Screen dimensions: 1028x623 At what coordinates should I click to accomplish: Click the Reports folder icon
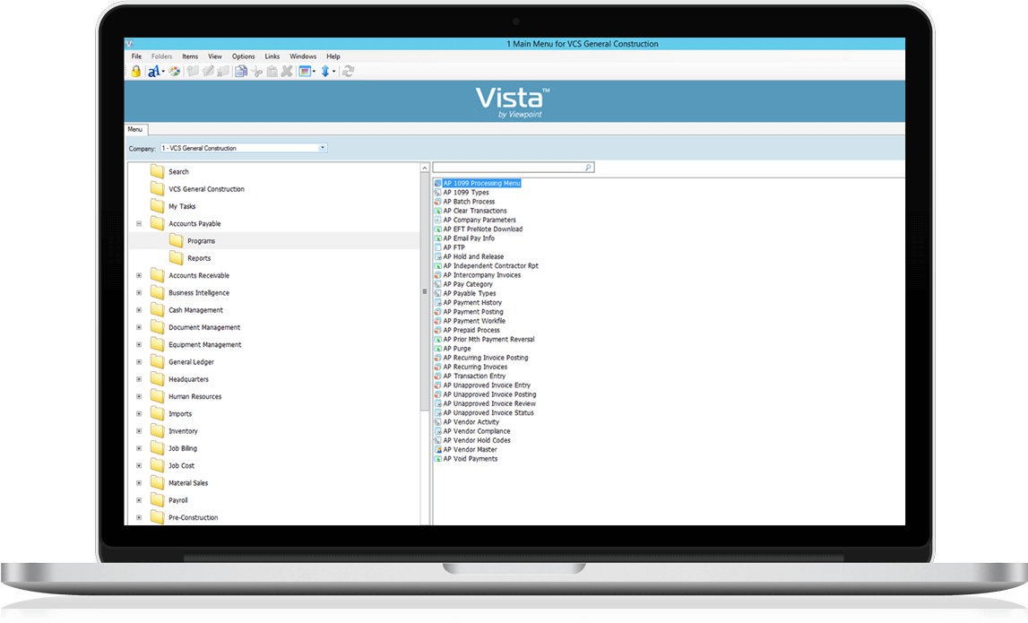[177, 258]
